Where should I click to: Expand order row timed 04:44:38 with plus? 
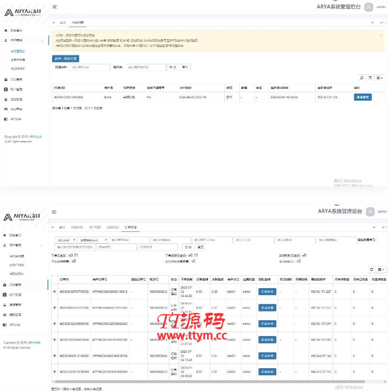point(55,291)
